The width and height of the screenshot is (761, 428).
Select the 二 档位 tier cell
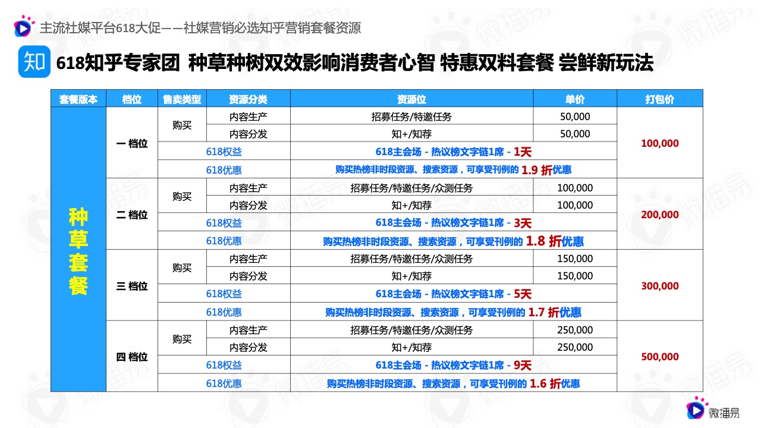[131, 215]
